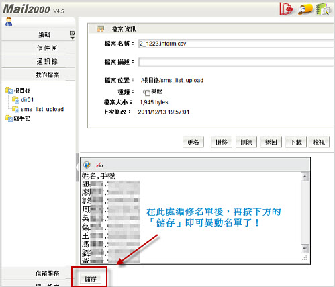
Task: Click the 搬移 button
Action: pos(222,142)
